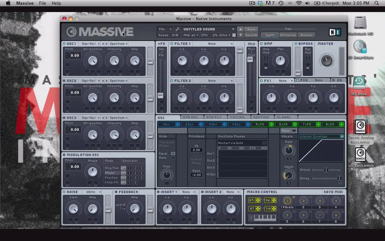Switch to the Browser view
385x241 pixels.
(306, 35)
